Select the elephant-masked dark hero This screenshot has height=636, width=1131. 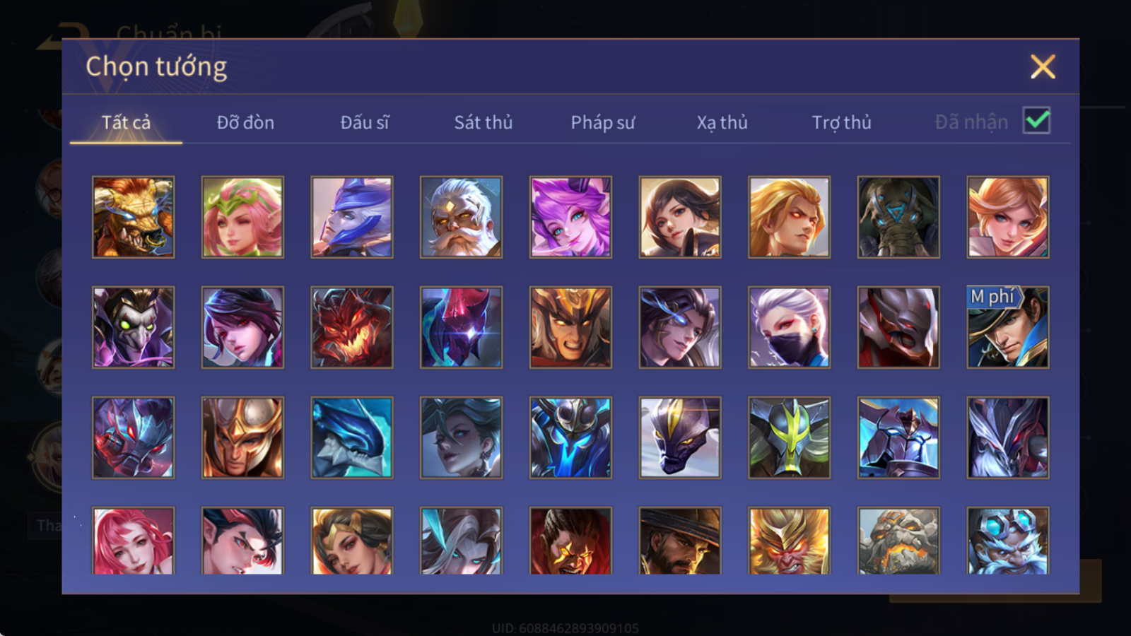tap(898, 217)
